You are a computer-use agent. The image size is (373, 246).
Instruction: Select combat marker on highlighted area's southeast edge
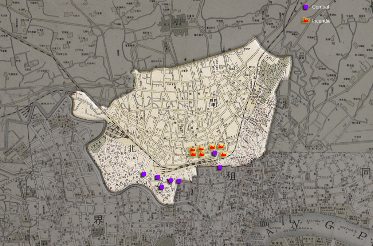[179, 181]
